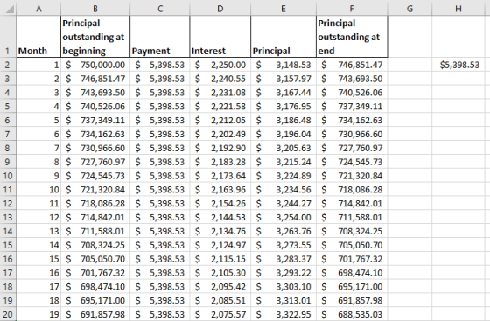Select beginning balance 711,588.01 in row 14

95,231
